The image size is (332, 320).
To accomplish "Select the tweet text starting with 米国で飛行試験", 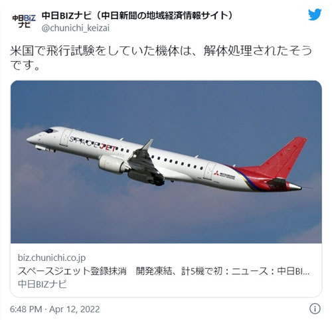I will pyautogui.click(x=161, y=58).
